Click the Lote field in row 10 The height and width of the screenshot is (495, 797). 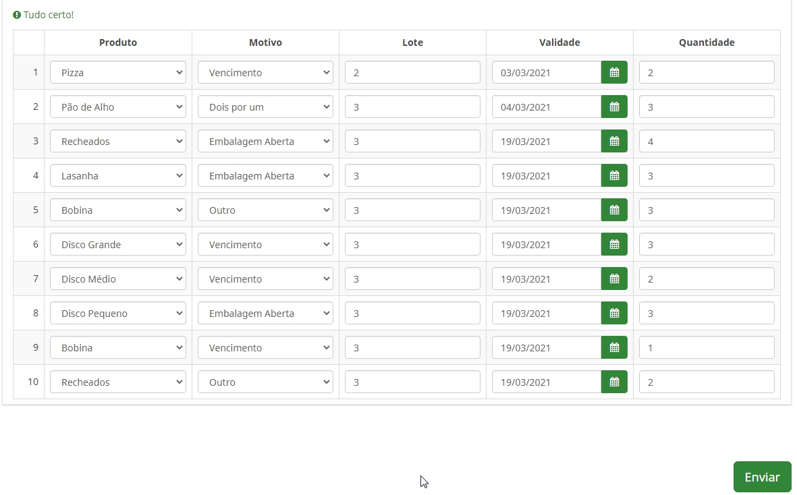(x=412, y=382)
